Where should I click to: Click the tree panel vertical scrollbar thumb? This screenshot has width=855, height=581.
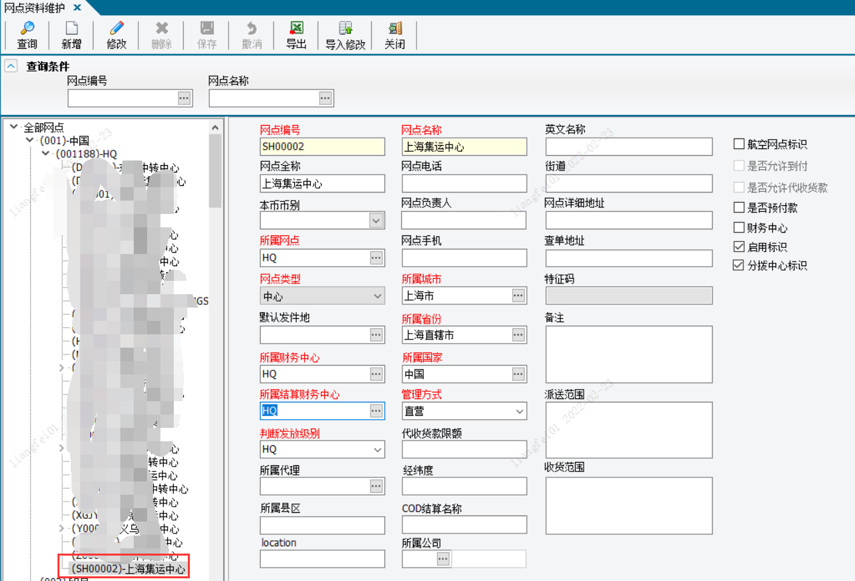tap(215, 170)
